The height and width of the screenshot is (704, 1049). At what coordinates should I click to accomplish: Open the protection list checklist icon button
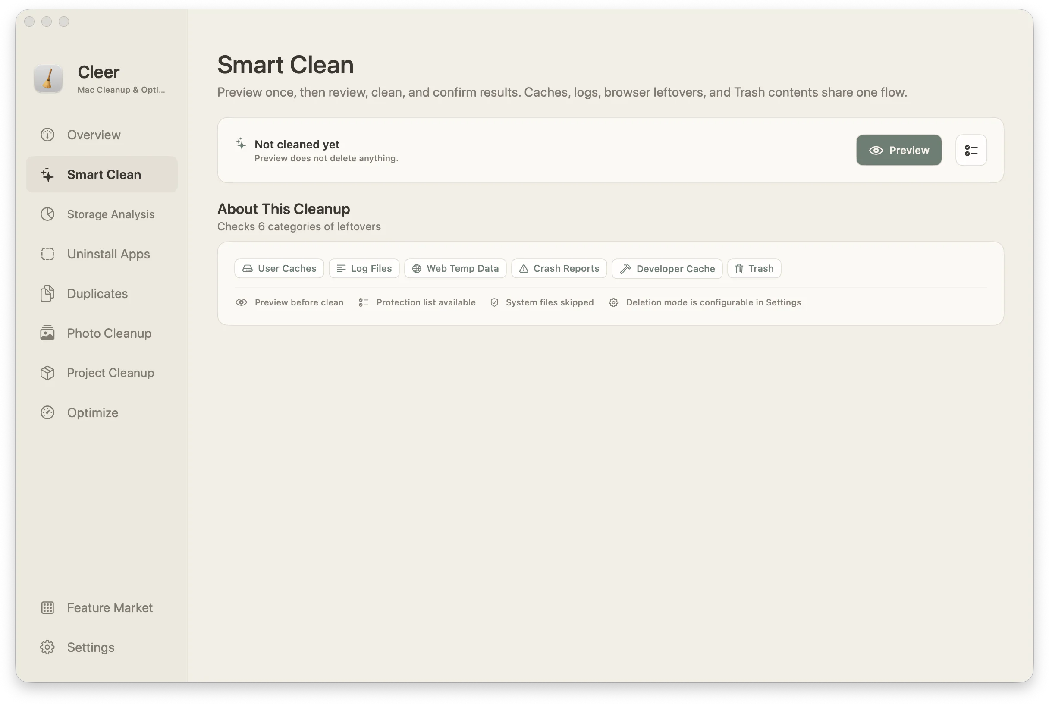coord(970,150)
